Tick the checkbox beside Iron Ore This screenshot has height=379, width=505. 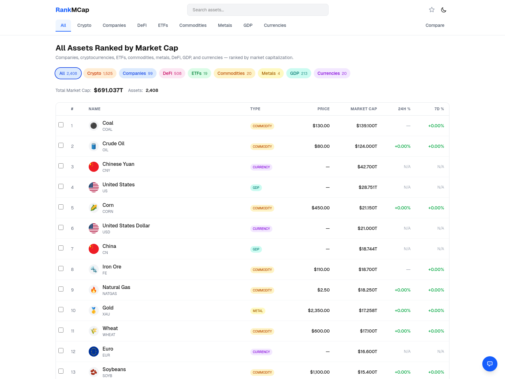pyautogui.click(x=61, y=268)
